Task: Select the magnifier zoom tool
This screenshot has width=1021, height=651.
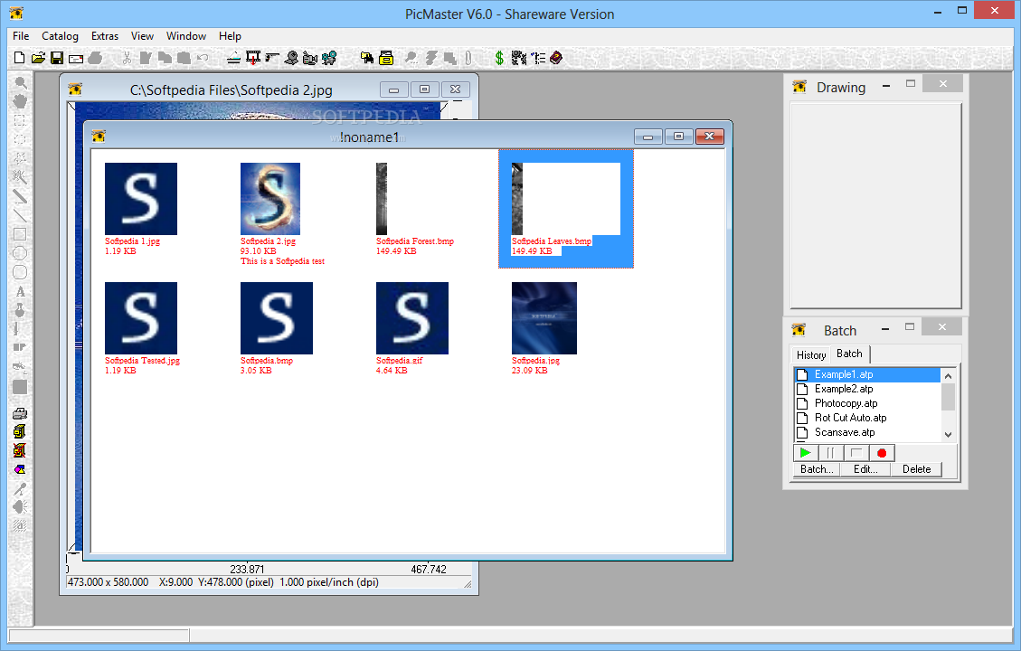Action: (x=20, y=82)
